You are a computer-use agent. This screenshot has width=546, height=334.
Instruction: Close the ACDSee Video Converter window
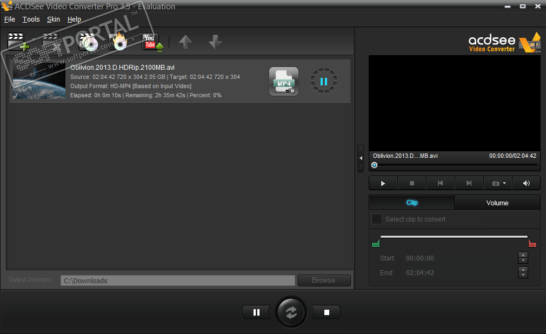538,6
